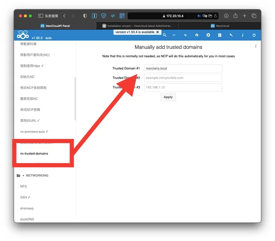Open Safari downloads icon
The width and height of the screenshot is (275, 241).
click(226, 16)
